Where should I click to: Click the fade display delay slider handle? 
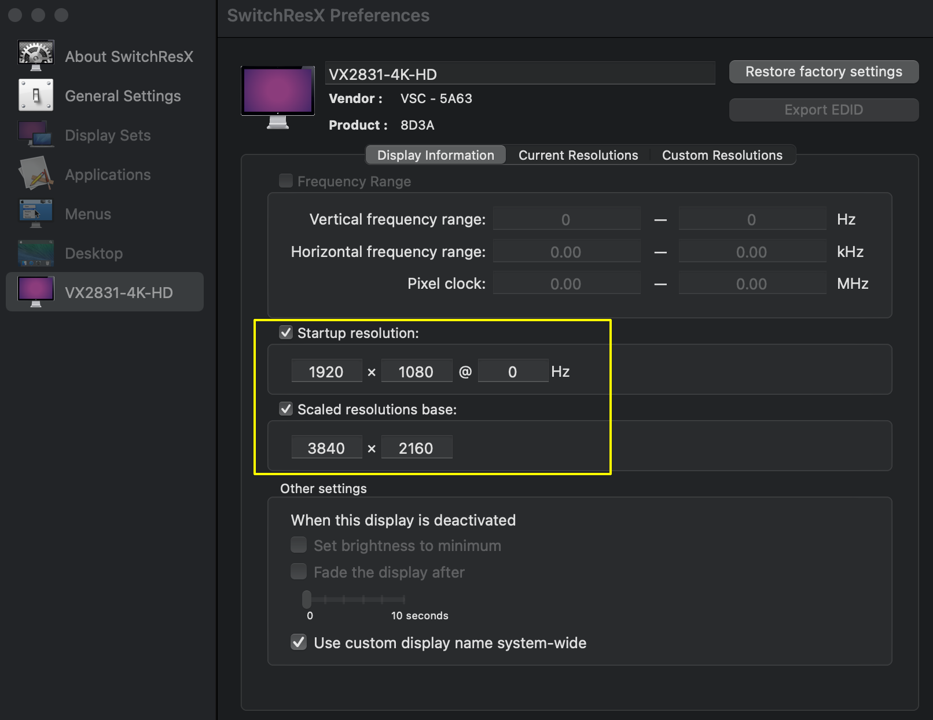(x=307, y=599)
